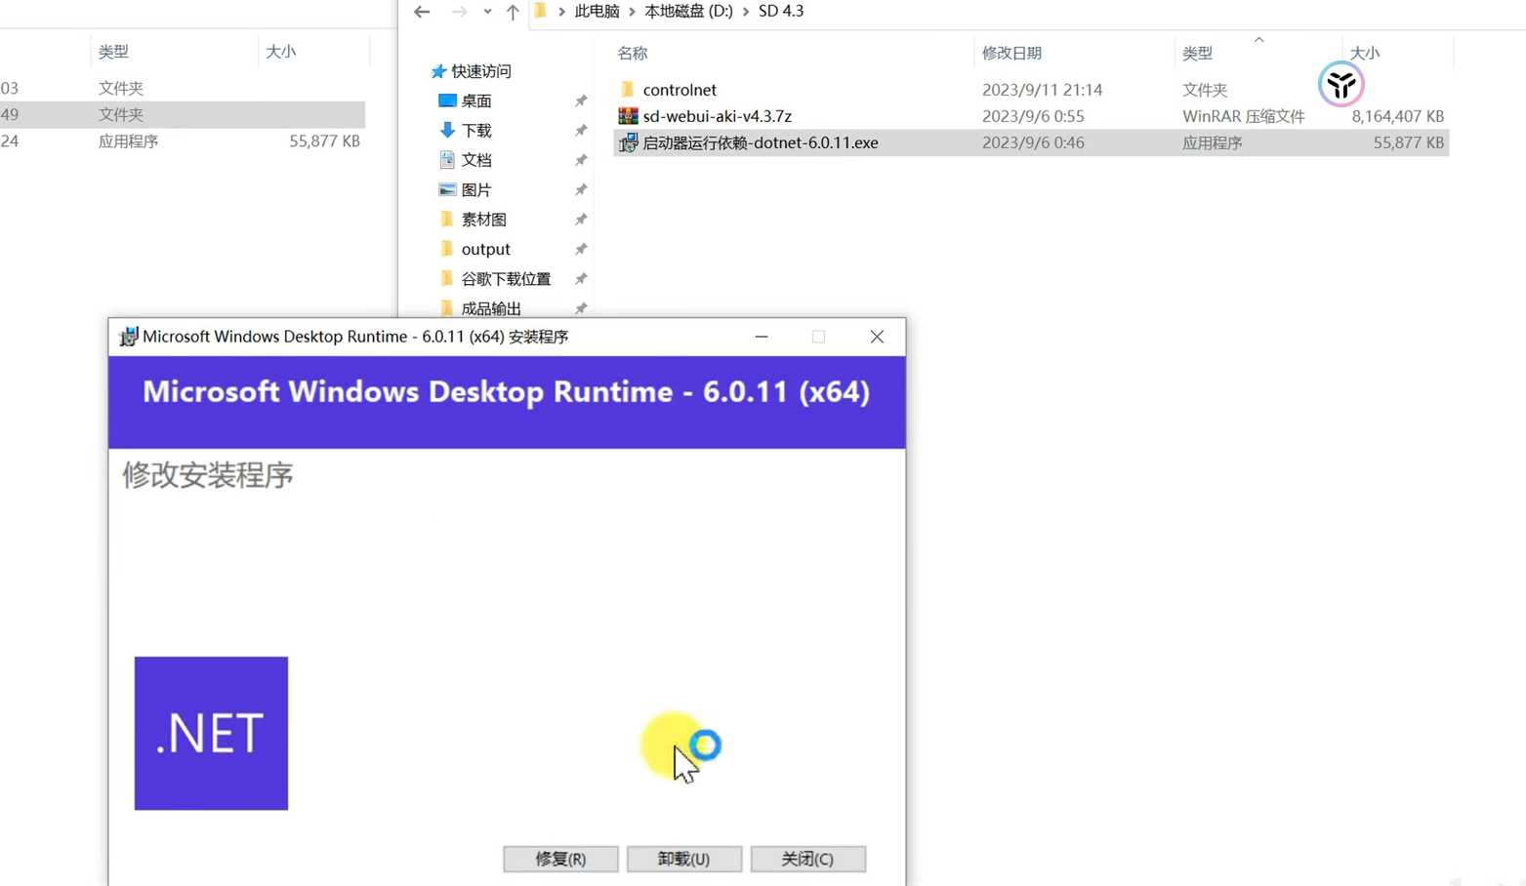The image size is (1526, 886).
Task: Click the WinRAR 压缩文件 type cell
Action: (x=1243, y=116)
